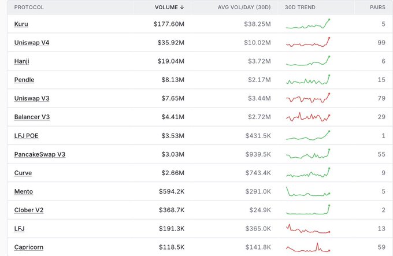Click Kuru's green 30D trend sparkline
This screenshot has height=256, width=393.
[308, 24]
